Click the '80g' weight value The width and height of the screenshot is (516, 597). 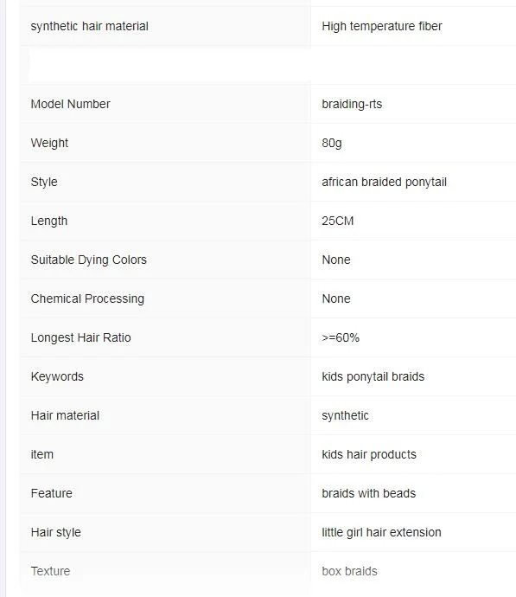(x=332, y=143)
